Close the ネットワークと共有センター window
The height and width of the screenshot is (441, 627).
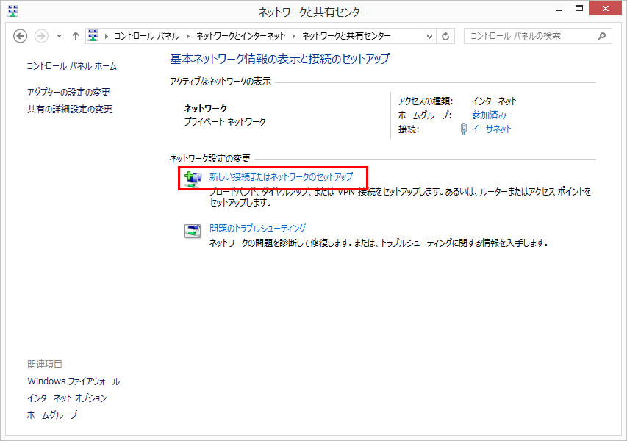tap(606, 8)
